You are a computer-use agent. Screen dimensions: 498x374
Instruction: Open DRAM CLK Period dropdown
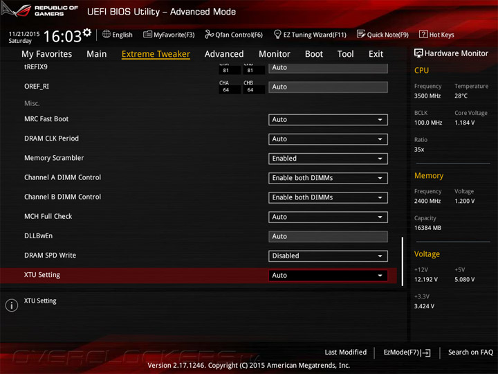[x=328, y=139]
